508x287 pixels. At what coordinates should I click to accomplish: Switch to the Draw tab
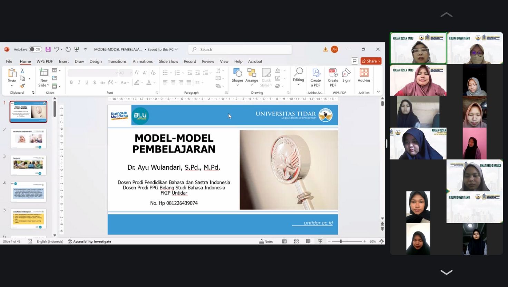79,61
